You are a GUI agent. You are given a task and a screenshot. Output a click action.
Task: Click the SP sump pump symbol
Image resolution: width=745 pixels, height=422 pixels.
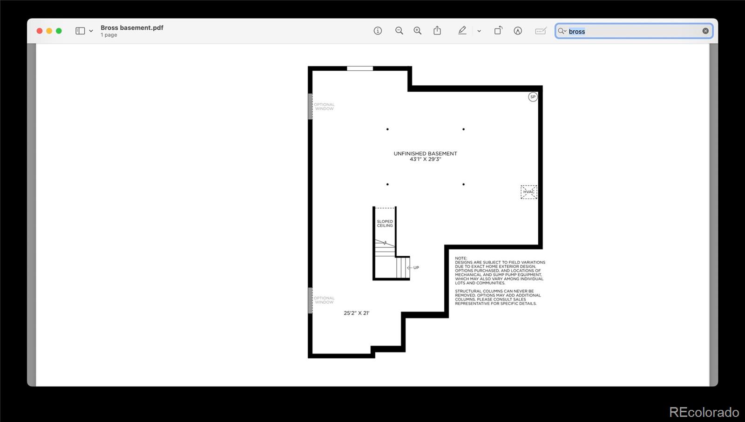(533, 97)
